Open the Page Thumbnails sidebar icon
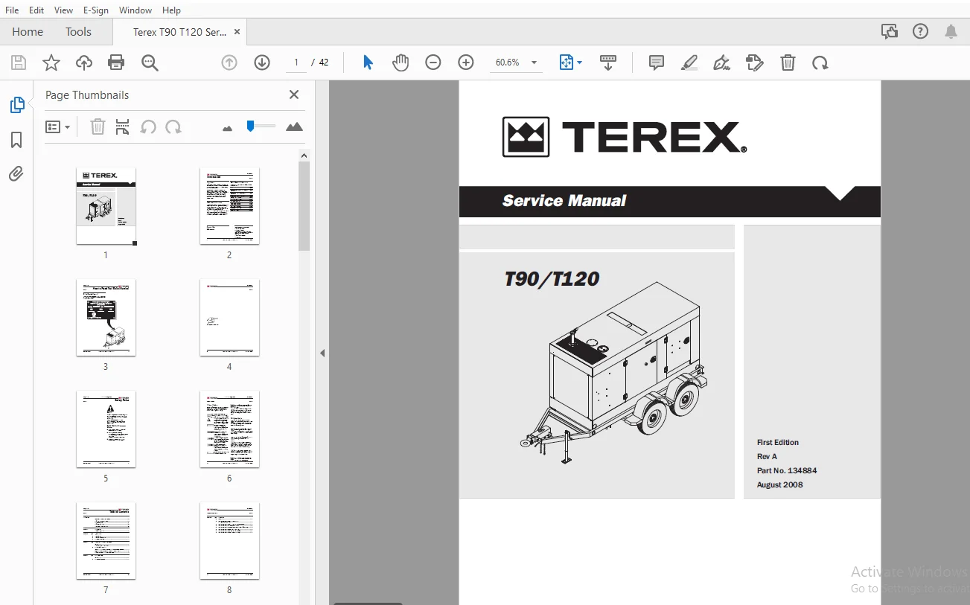 click(16, 105)
